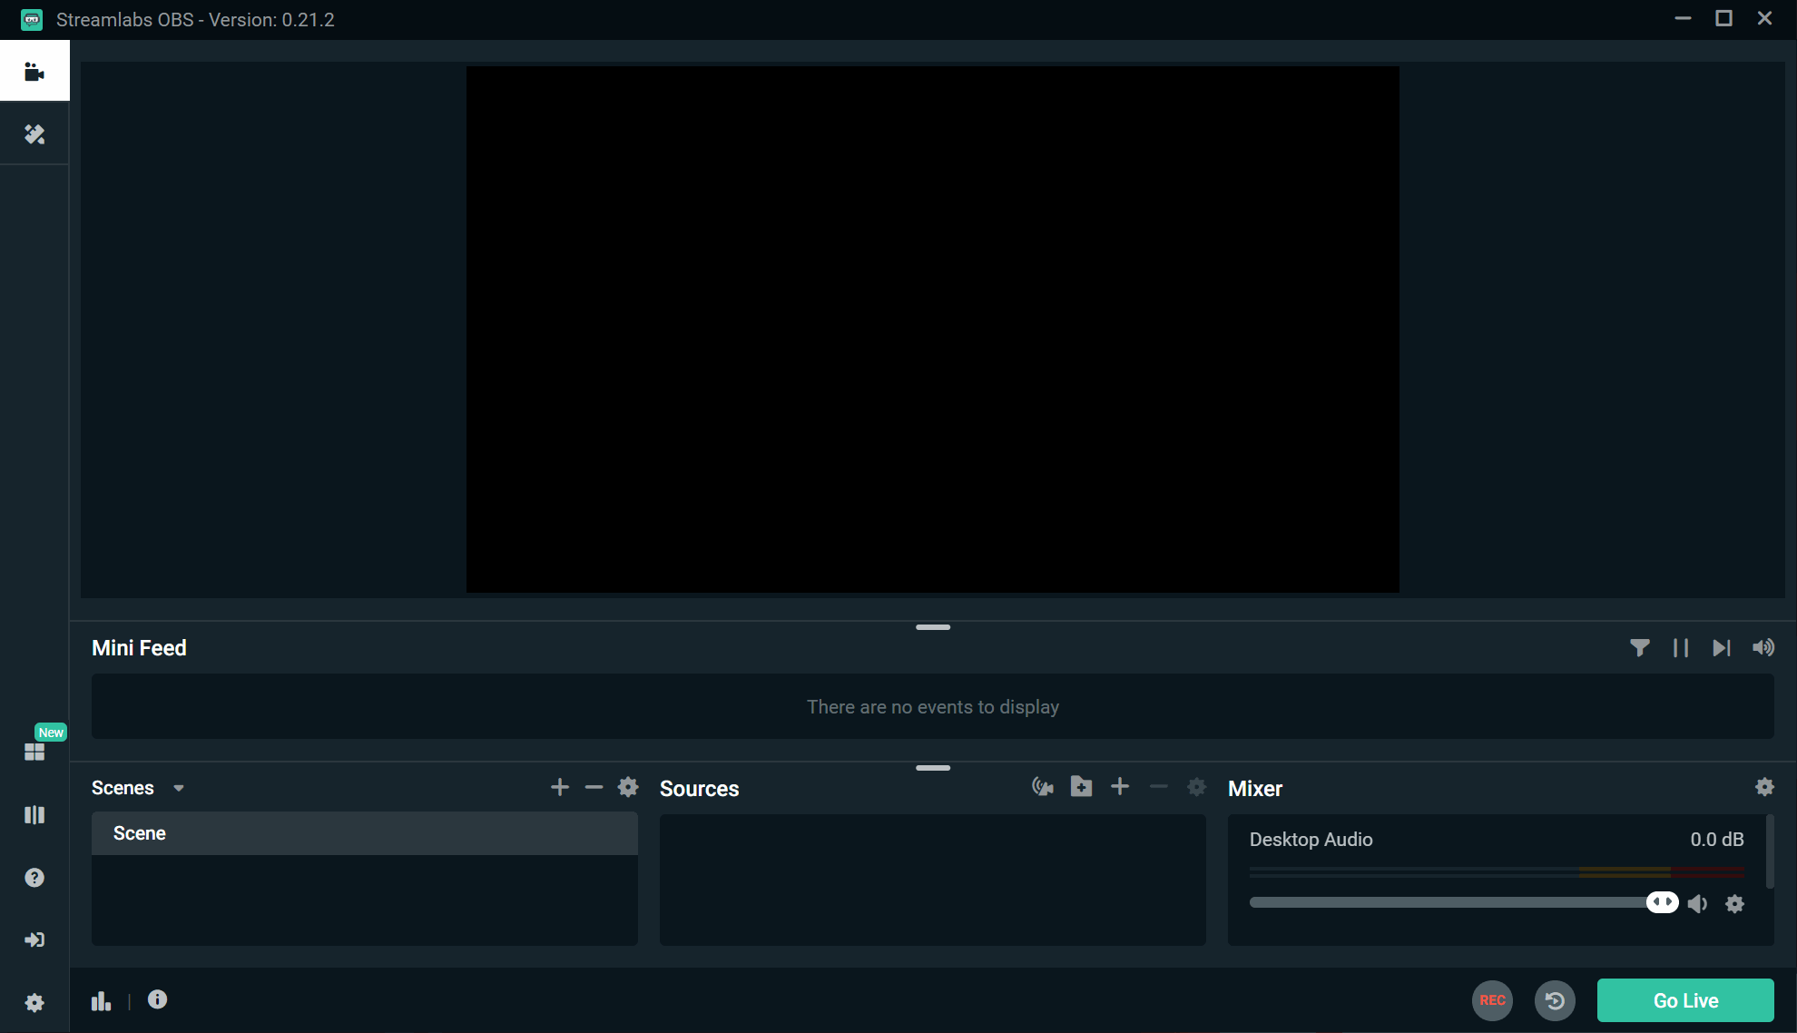Mute the Mini Feed alert sound
Image resolution: width=1797 pixels, height=1033 pixels.
click(1763, 647)
